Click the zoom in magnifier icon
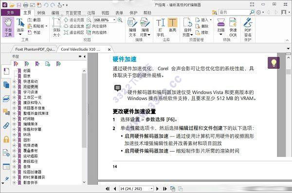This screenshot has width=292, height=193. tap(120, 20)
